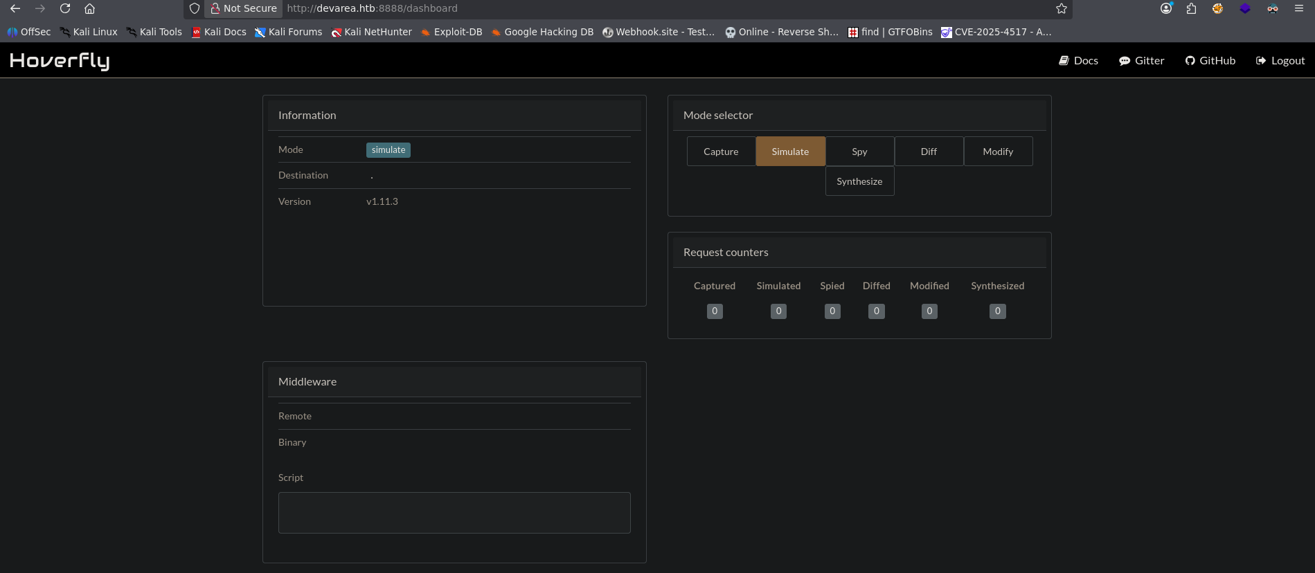Viewport: 1315px width, 573px height.
Task: Open the Firefox account profile icon
Action: click(1167, 8)
